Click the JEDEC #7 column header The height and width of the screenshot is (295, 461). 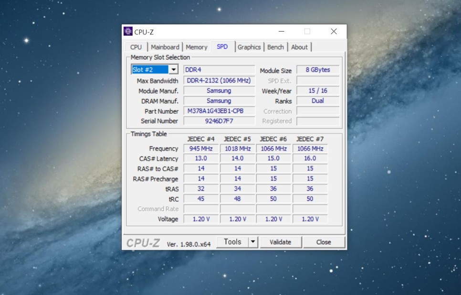click(x=310, y=139)
